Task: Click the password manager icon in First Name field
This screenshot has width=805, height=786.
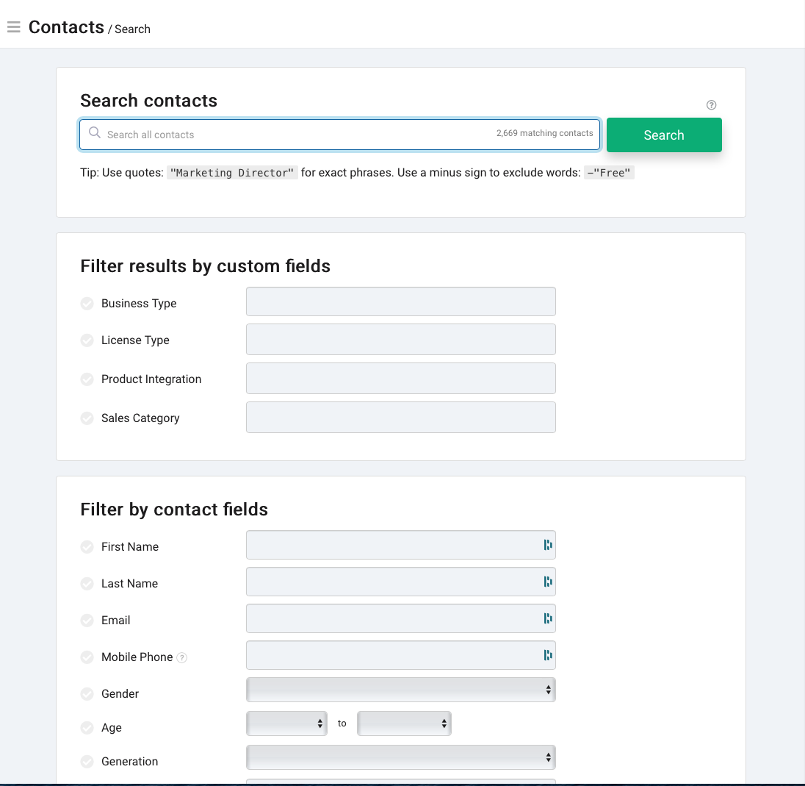Action: pyautogui.click(x=548, y=545)
